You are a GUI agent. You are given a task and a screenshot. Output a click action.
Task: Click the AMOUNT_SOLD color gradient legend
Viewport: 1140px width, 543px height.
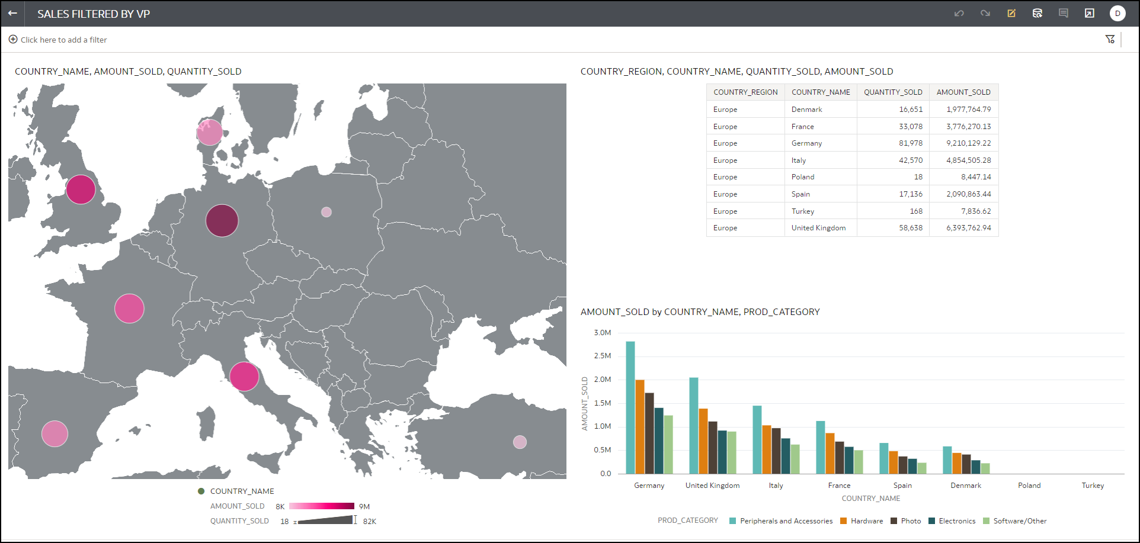(x=321, y=506)
